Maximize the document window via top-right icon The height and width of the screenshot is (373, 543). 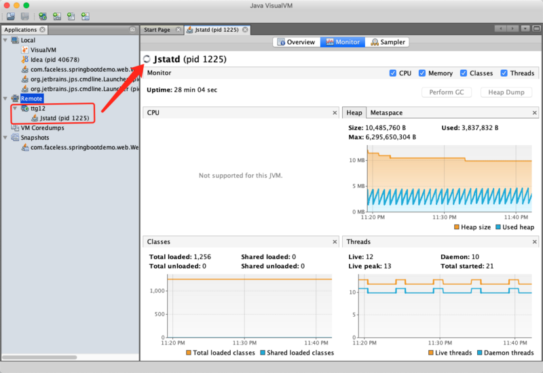536,28
